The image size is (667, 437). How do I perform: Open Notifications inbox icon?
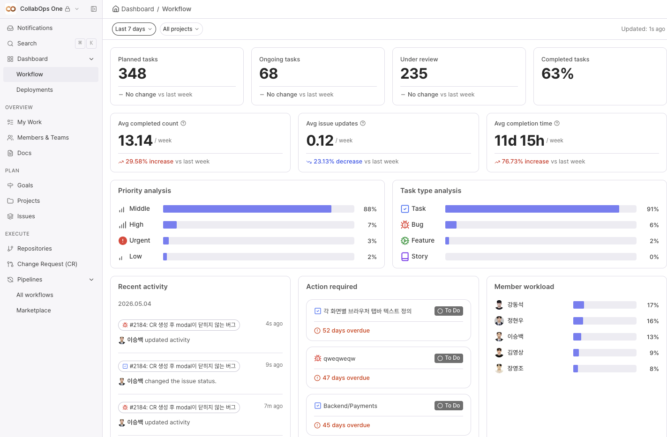pos(10,28)
